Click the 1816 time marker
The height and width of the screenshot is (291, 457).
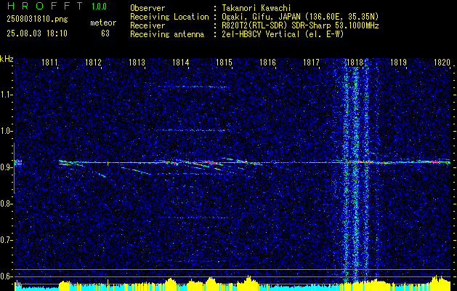pos(267,62)
